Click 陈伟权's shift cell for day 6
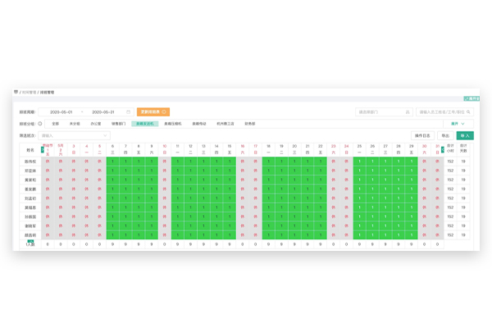 tap(113, 162)
